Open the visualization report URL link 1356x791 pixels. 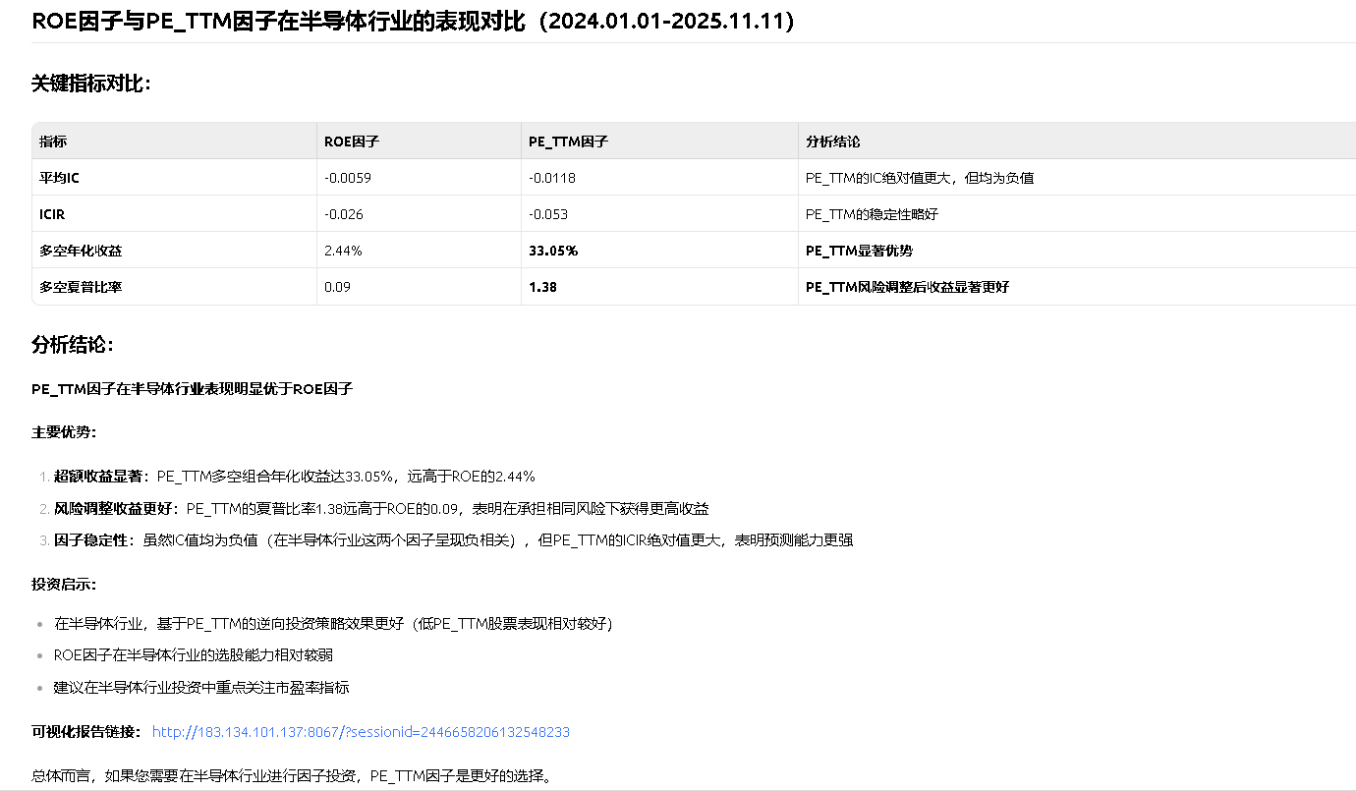pyautogui.click(x=361, y=732)
